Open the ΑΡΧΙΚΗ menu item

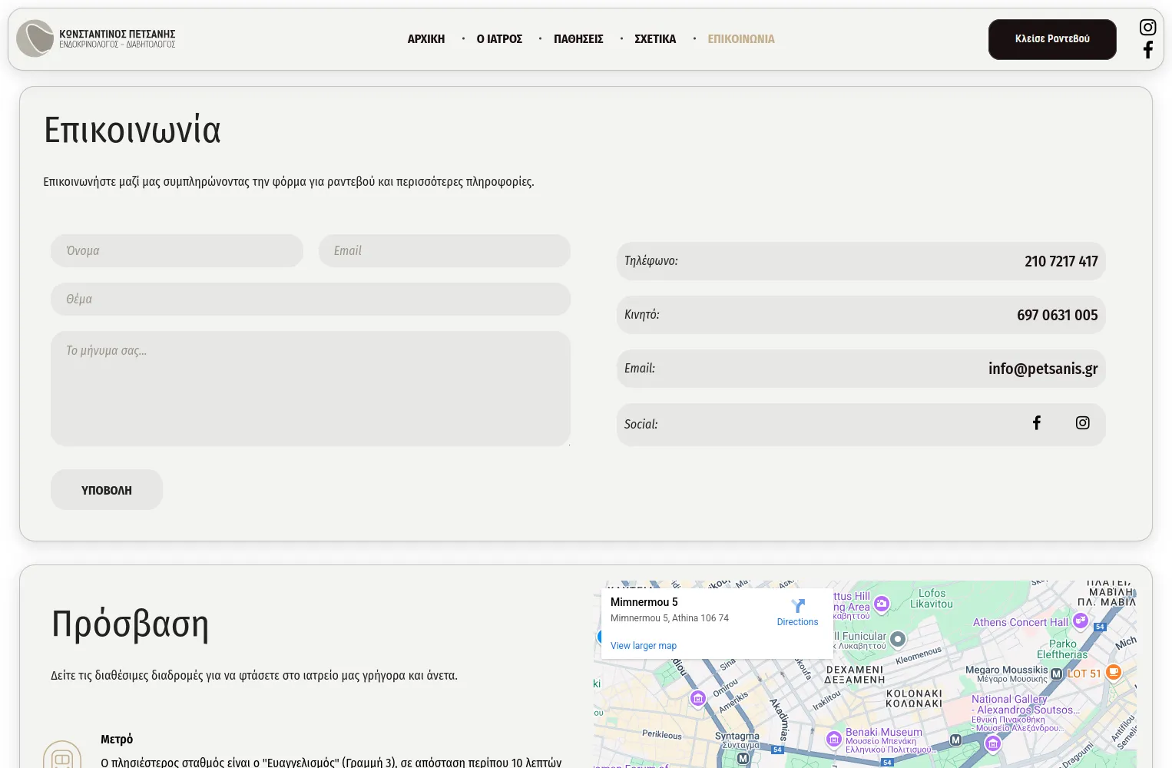(425, 39)
